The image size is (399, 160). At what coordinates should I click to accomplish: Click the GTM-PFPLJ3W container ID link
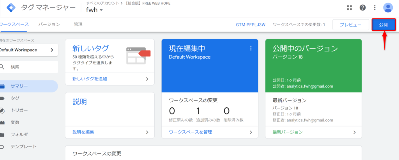[251, 25]
